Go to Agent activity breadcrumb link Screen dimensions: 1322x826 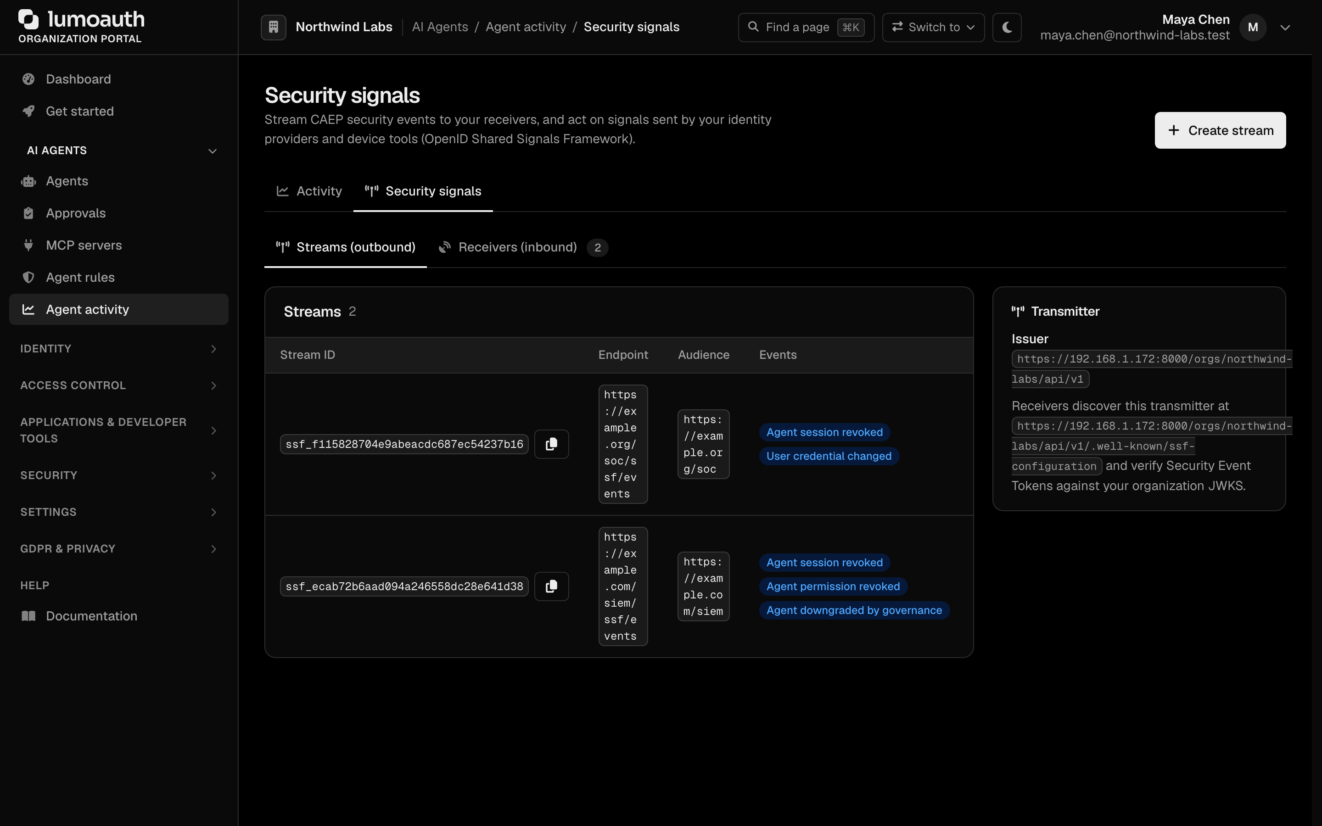pos(526,27)
